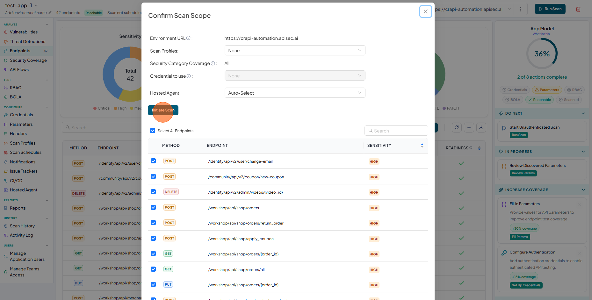592x300 pixels.
Task: Click the Headers icon in sidebar
Action: (x=6, y=134)
